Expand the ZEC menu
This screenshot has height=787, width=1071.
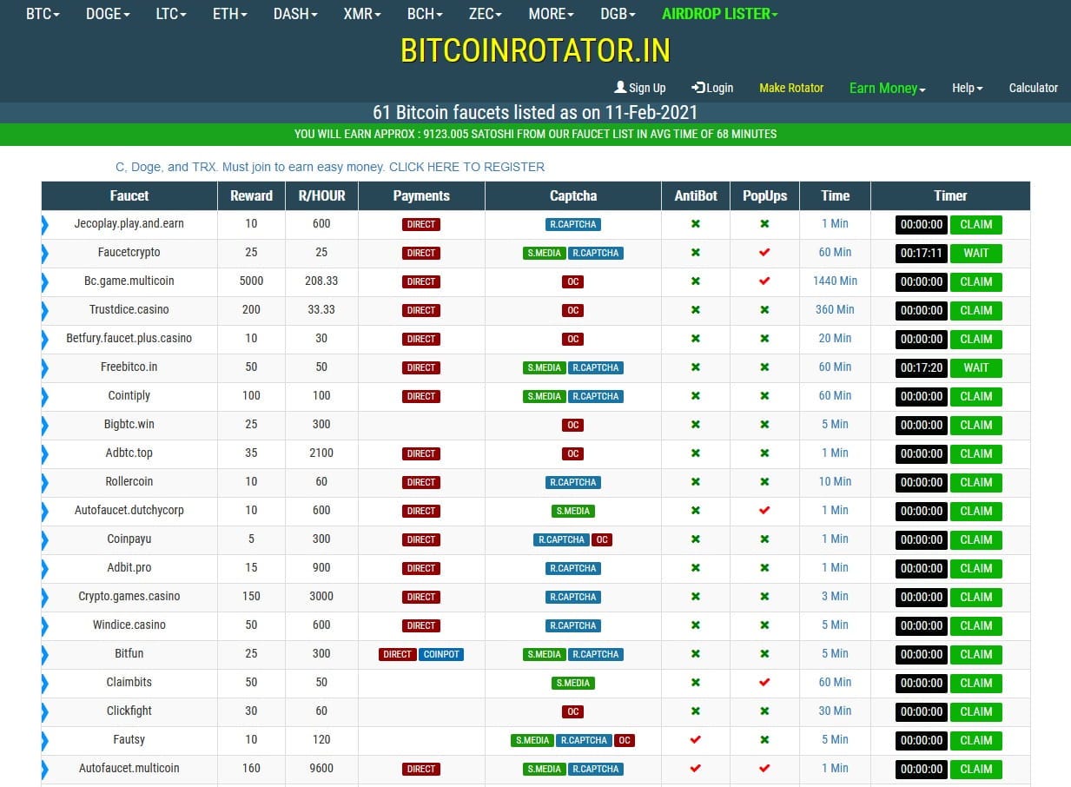[486, 14]
